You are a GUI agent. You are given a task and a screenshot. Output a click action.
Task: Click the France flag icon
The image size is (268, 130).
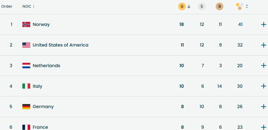pyautogui.click(x=26, y=127)
